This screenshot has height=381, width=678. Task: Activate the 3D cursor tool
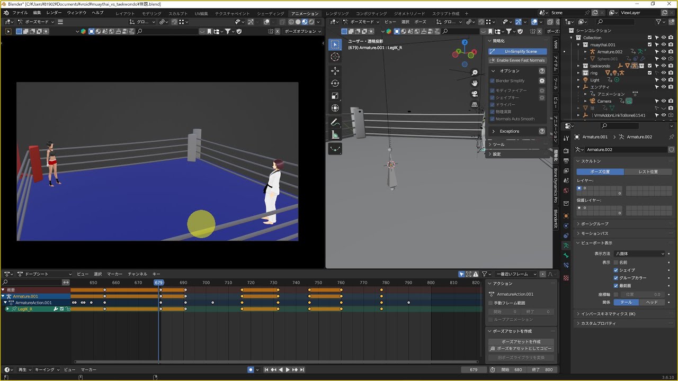coord(335,57)
